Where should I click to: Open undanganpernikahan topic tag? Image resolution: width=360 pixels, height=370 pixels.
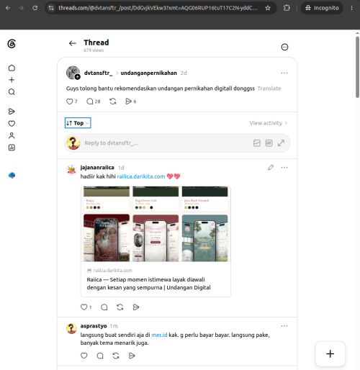point(148,73)
